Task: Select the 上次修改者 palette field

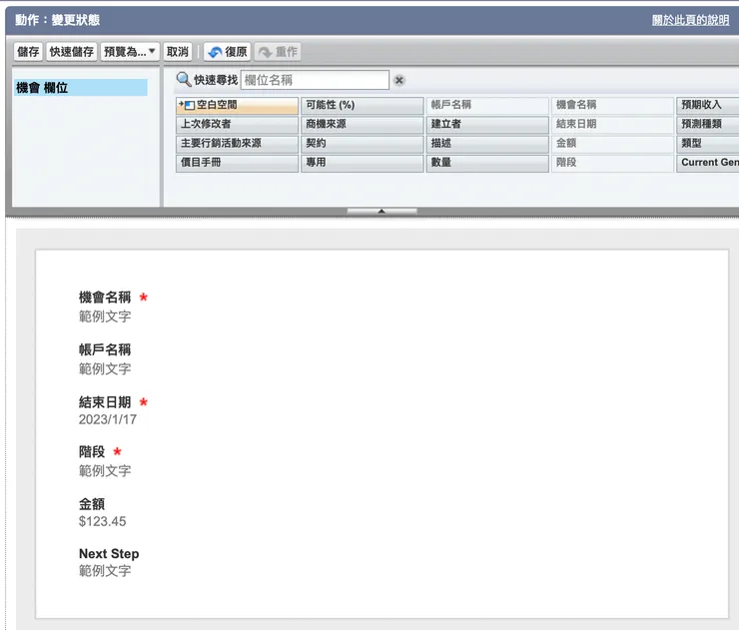Action: coord(237,125)
